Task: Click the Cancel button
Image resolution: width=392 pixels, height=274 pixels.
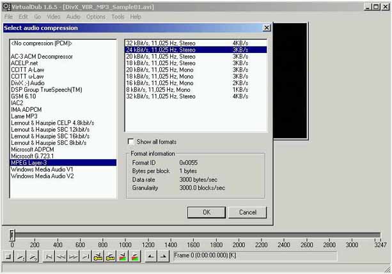Action: (x=247, y=212)
